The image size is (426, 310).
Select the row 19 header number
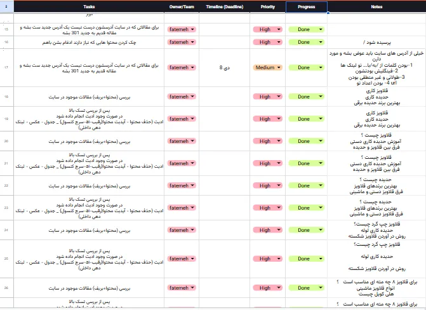click(x=6, y=119)
